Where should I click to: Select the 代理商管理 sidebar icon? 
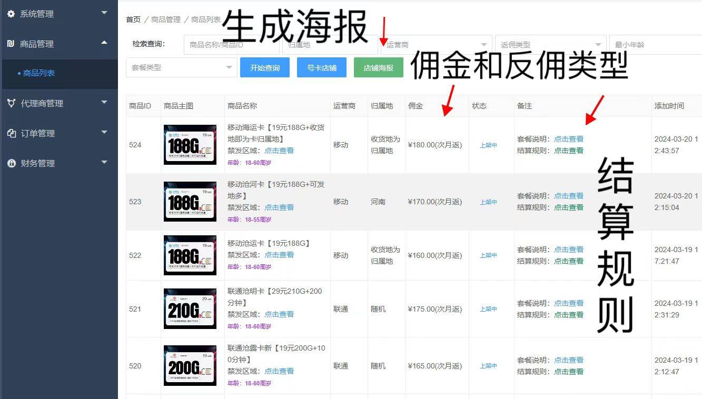11,103
